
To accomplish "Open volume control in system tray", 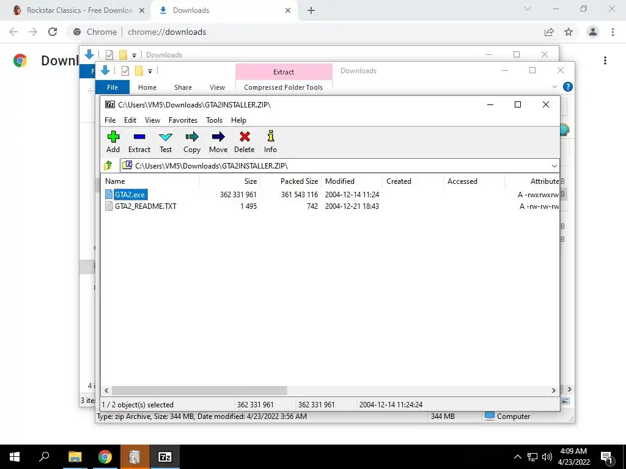I will click(x=547, y=457).
